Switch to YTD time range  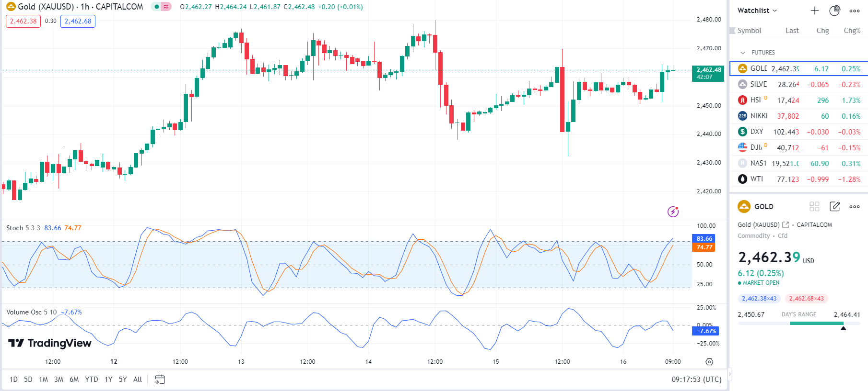pos(91,380)
